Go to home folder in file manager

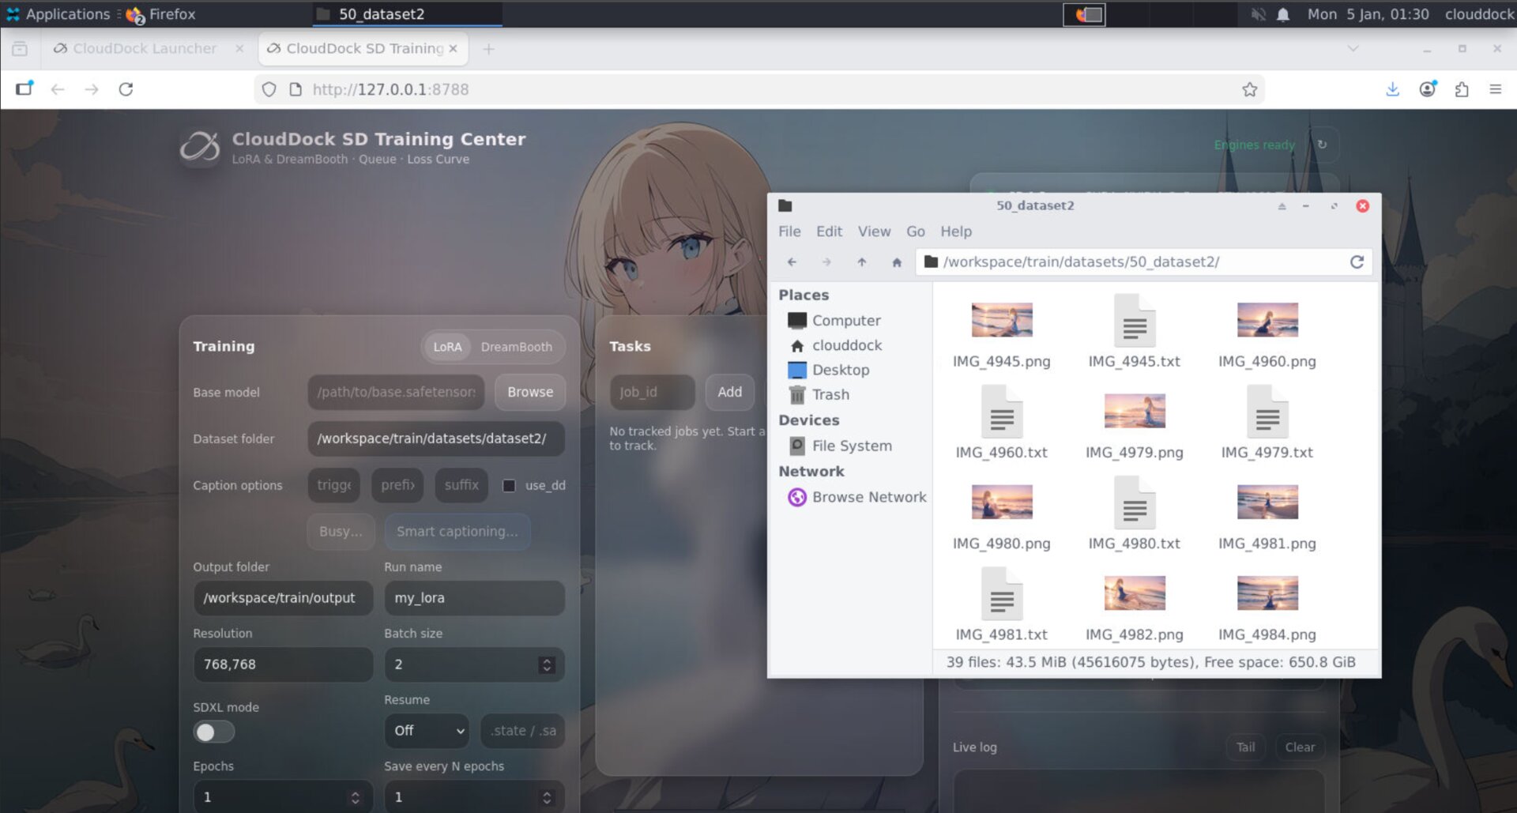click(x=897, y=262)
